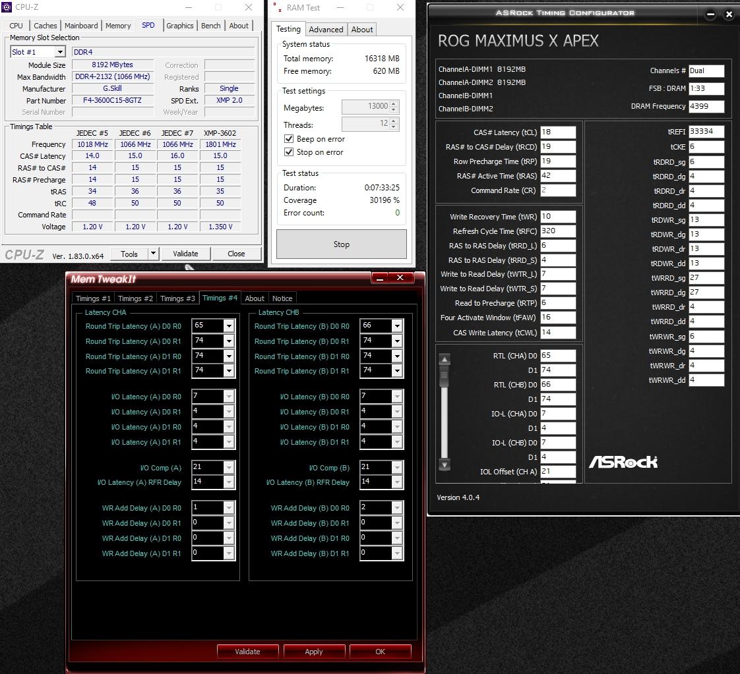Image resolution: width=740 pixels, height=674 pixels.
Task: Open IO Latency (A) D0 R0 dropdown
Action: click(x=229, y=397)
